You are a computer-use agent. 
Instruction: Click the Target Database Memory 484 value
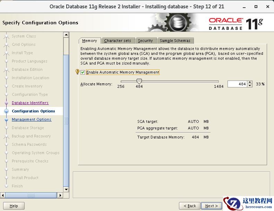pyautogui.click(x=195, y=137)
